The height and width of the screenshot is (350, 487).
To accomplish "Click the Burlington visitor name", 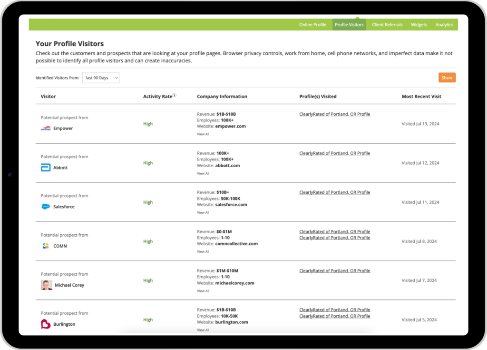I will (64, 324).
